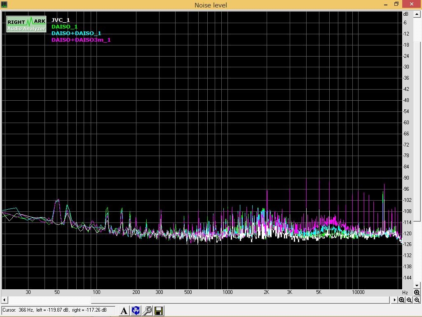Zoom in vertically on the dB axis
The width and height of the screenshot is (422, 317).
pyautogui.click(x=417, y=293)
